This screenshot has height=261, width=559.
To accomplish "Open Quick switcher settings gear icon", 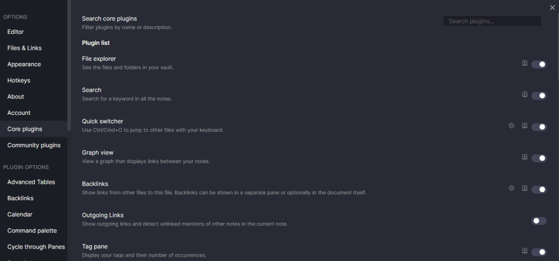I will coord(511,126).
